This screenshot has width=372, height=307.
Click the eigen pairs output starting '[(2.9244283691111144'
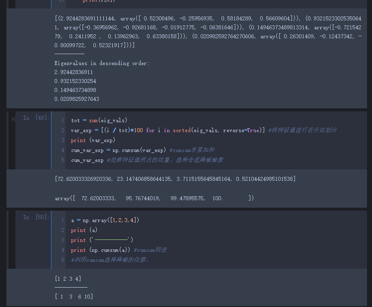tap(208, 32)
